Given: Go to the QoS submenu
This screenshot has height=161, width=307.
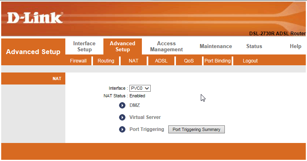Looking at the screenshot, I should [189, 61].
